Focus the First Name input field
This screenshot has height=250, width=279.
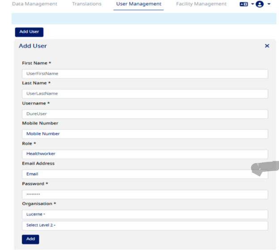[145, 74]
